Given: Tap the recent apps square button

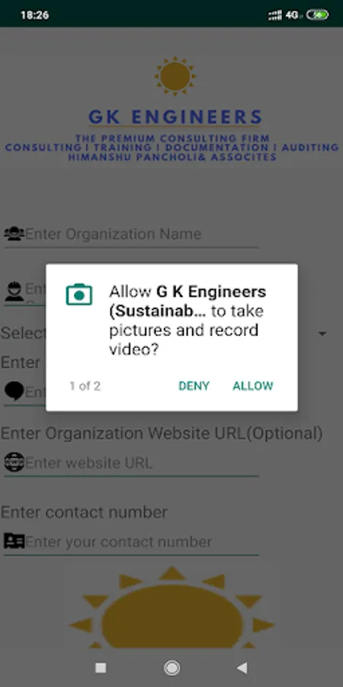Looking at the screenshot, I should [x=101, y=668].
